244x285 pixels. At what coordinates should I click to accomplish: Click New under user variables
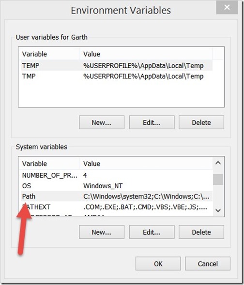(102, 122)
